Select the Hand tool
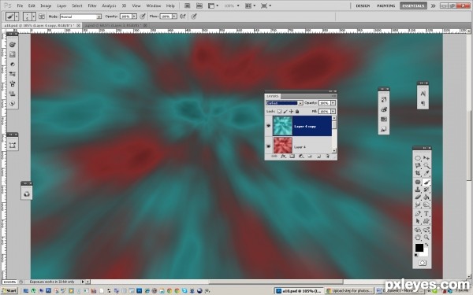 coord(418,238)
